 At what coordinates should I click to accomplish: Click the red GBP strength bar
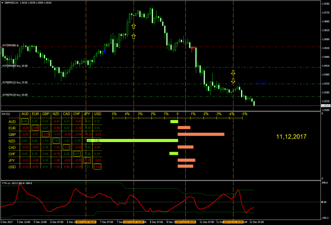click(x=201, y=134)
